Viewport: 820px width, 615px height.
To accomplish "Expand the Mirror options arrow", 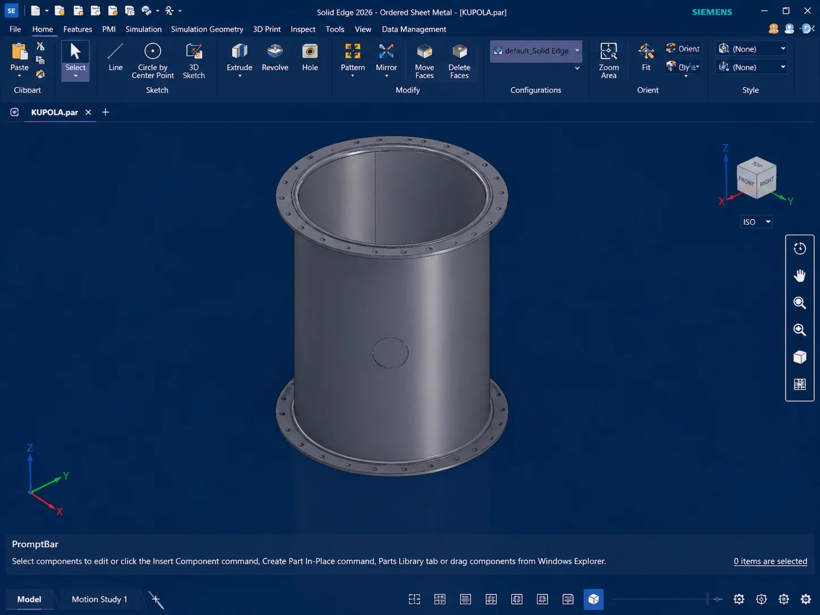I will [386, 76].
